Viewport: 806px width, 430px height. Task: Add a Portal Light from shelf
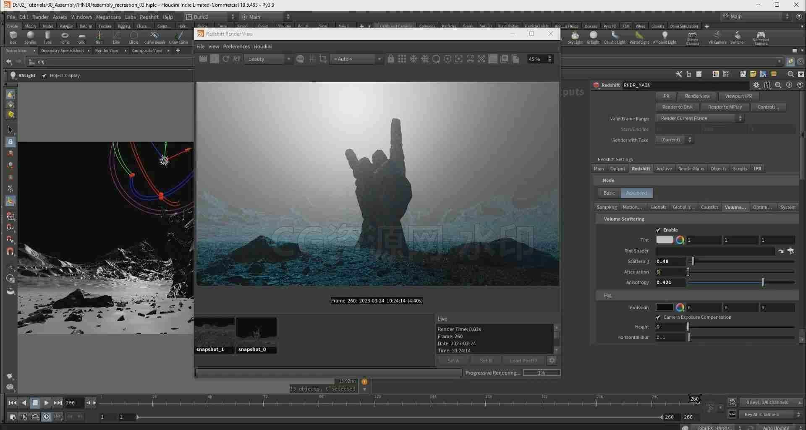click(639, 37)
